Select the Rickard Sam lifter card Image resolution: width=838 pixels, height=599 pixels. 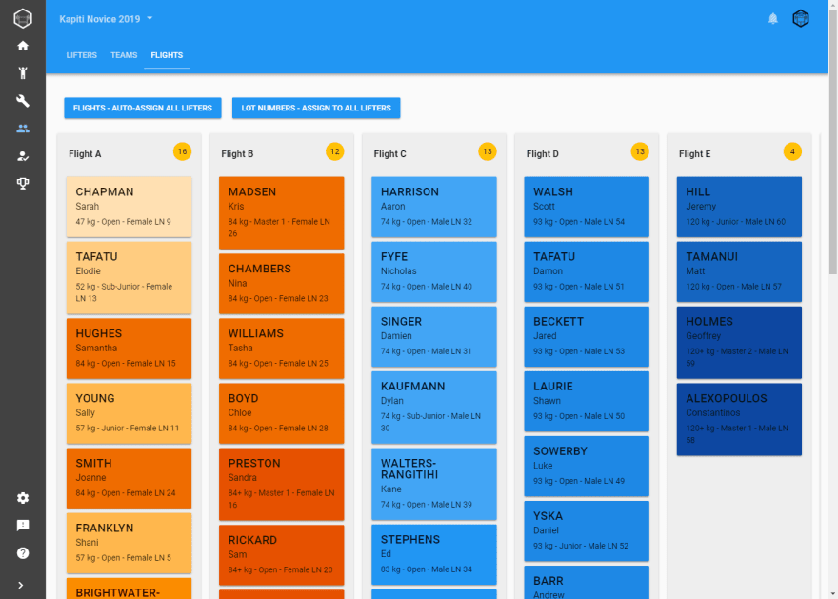pos(282,555)
